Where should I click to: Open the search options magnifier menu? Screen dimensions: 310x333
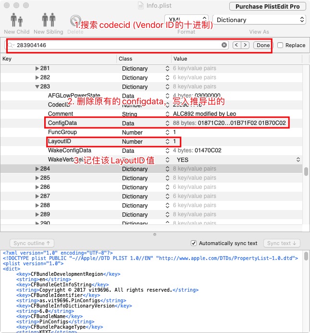pyautogui.click(x=11, y=45)
